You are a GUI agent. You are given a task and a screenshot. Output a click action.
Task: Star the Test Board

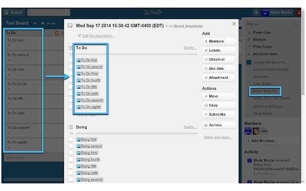(x=34, y=23)
